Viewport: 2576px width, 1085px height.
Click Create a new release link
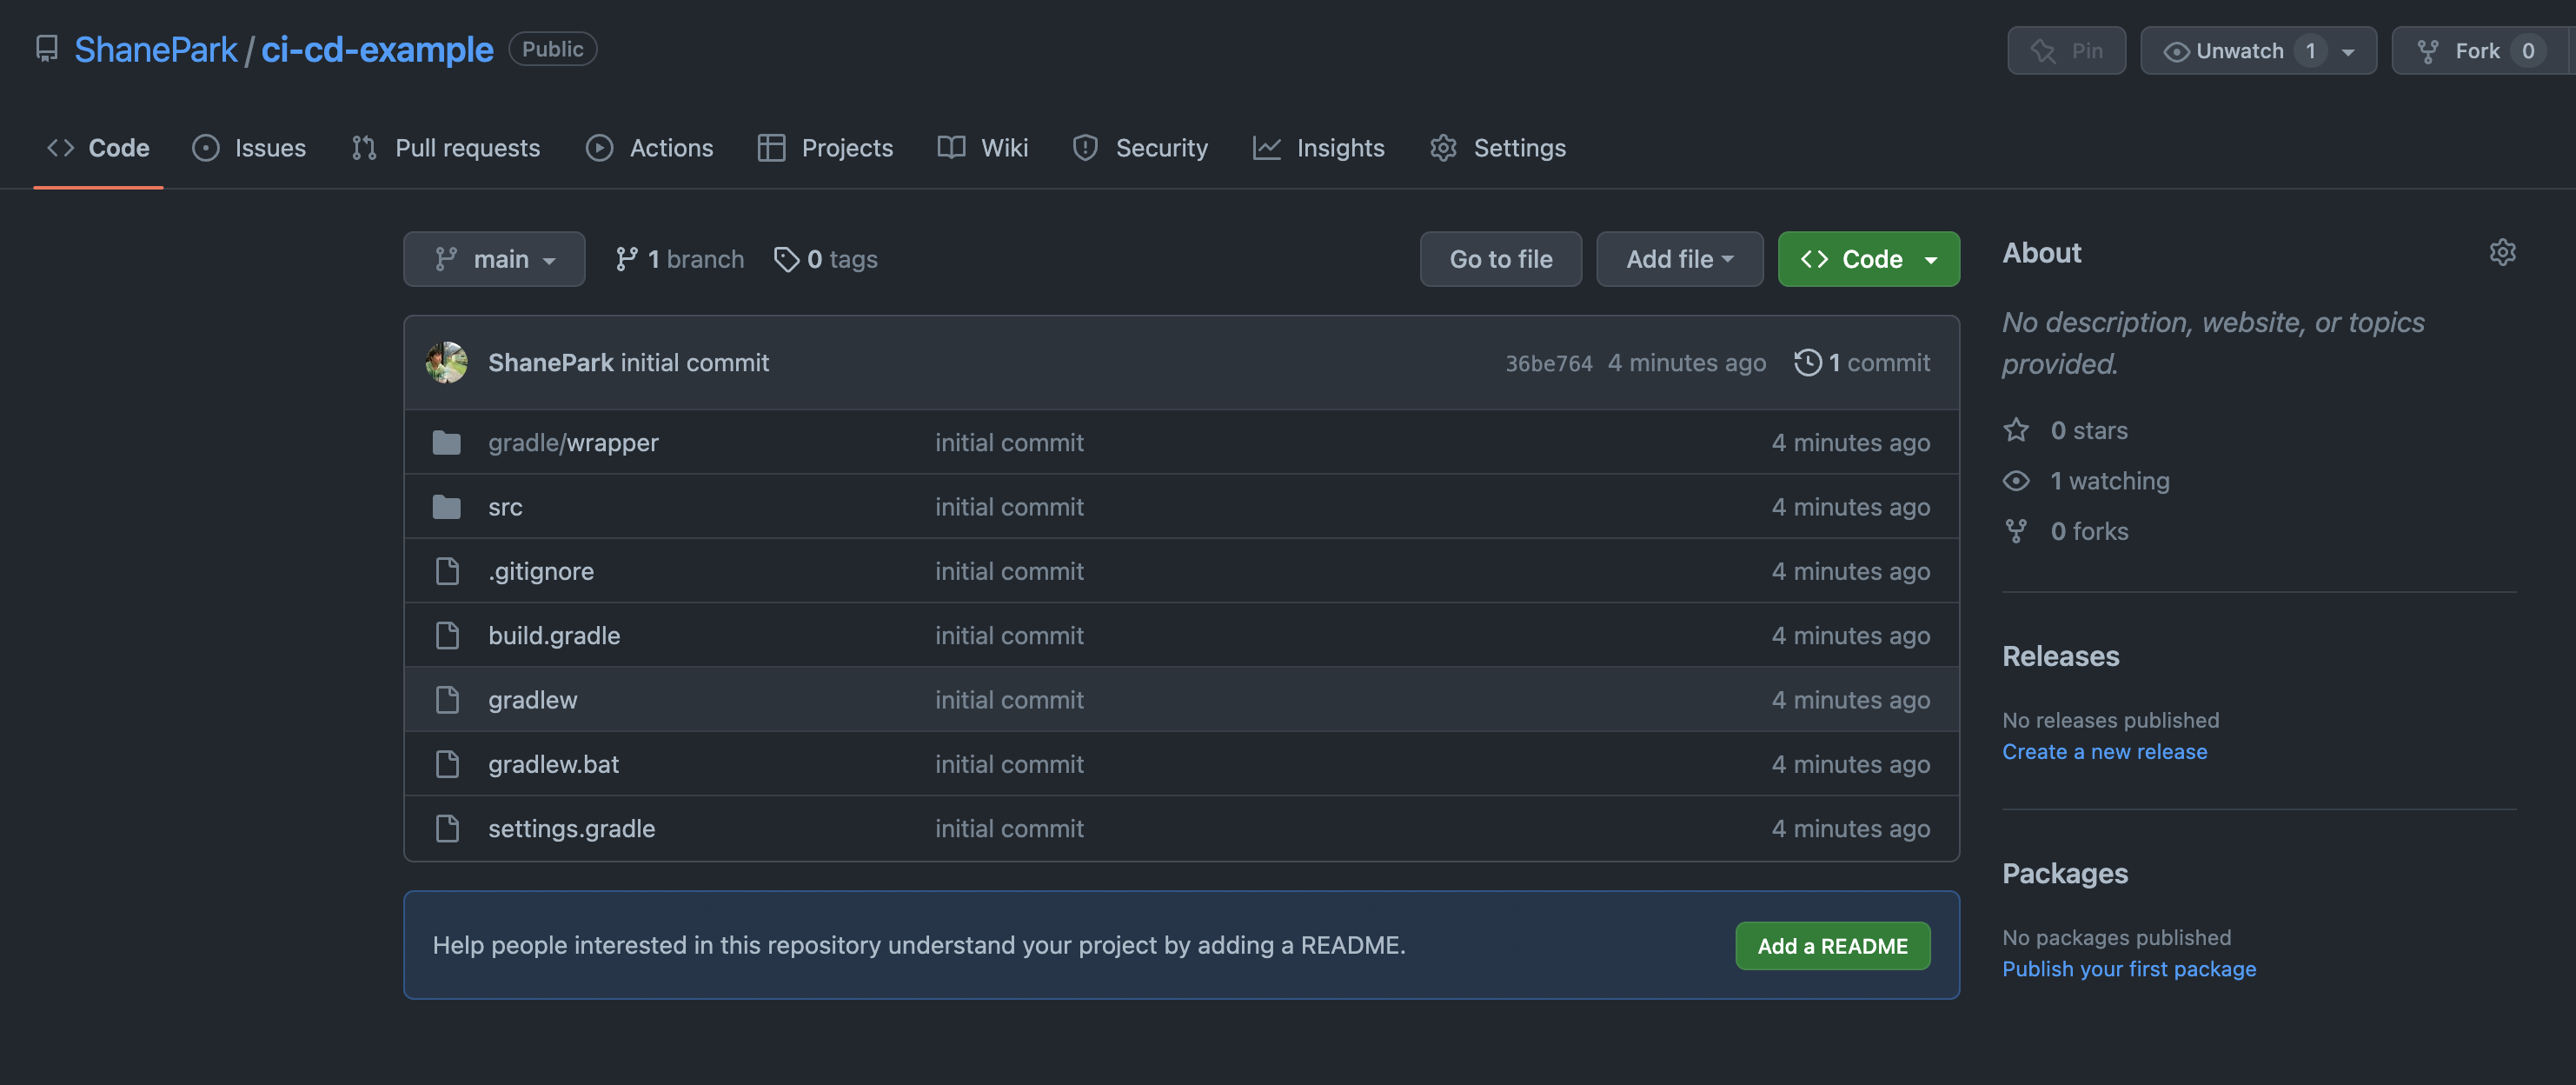pyautogui.click(x=2104, y=751)
